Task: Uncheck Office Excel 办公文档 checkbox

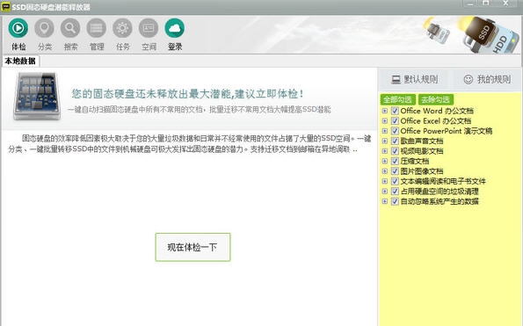Action: (x=395, y=120)
